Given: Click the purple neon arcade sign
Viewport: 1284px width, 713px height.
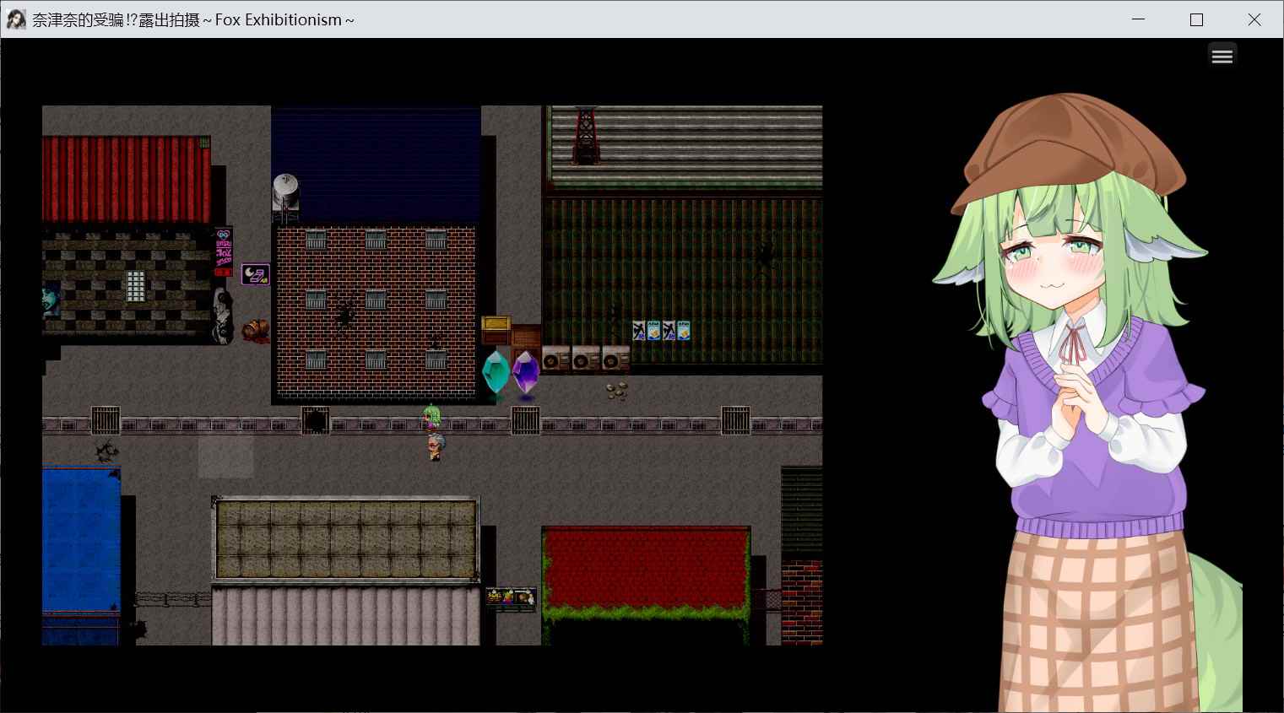Looking at the screenshot, I should coord(255,274).
